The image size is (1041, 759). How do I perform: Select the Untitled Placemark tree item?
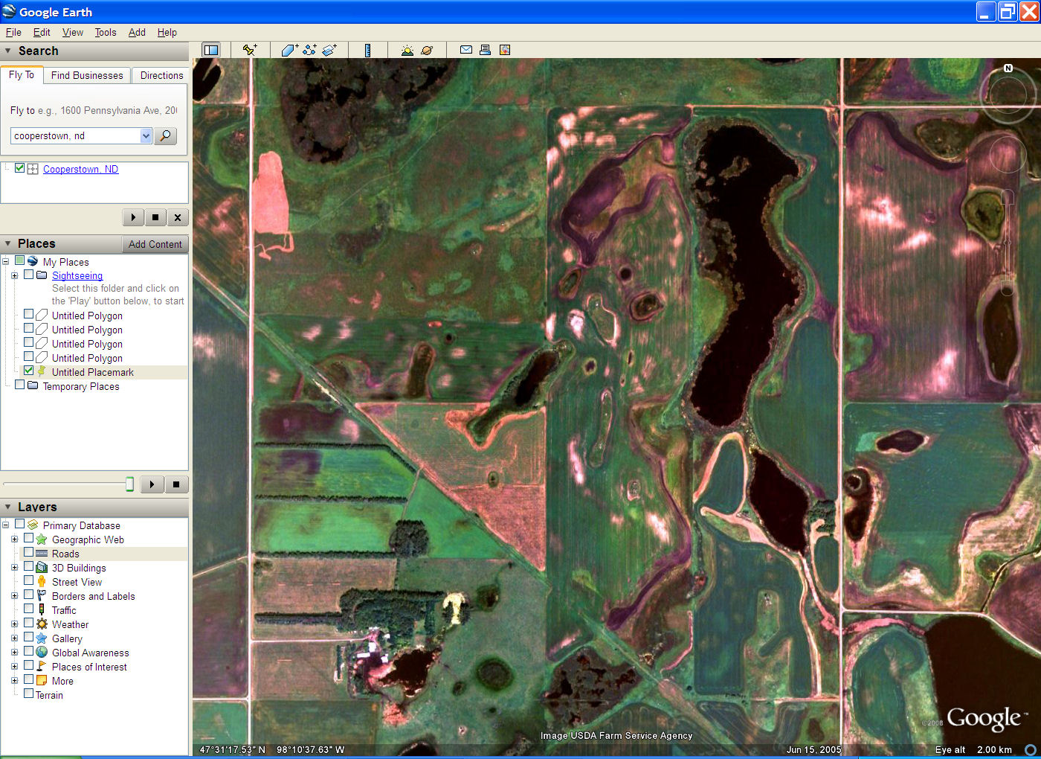tap(93, 372)
